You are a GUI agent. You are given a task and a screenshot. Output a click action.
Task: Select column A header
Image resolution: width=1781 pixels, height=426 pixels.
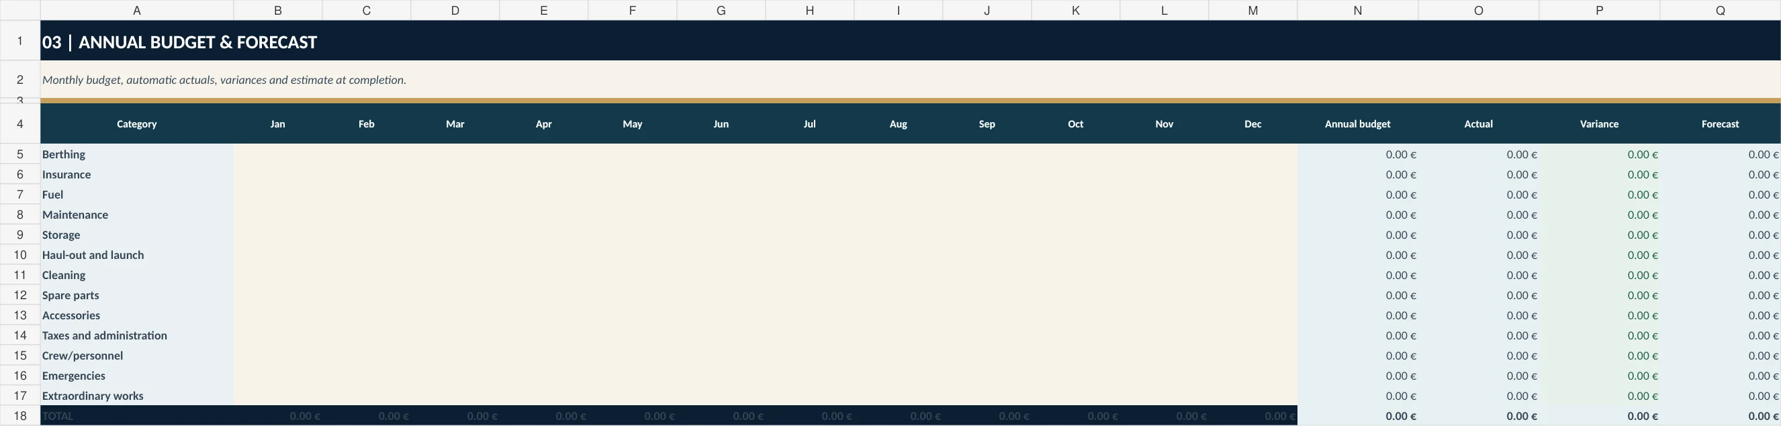point(137,10)
